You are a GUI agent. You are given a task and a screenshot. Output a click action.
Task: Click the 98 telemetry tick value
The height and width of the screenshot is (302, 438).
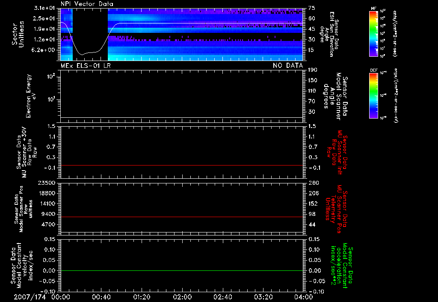pos(312,214)
